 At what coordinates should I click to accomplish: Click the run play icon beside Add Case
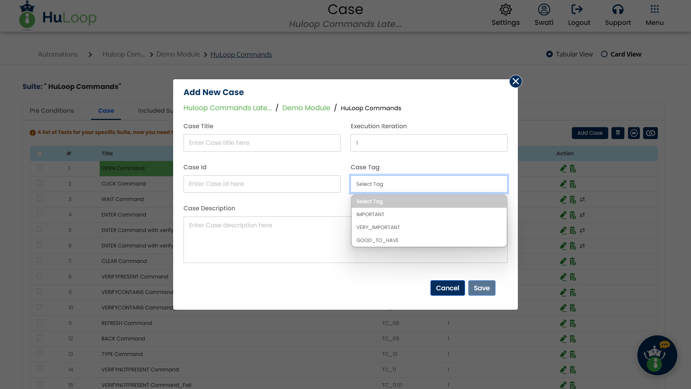[634, 133]
